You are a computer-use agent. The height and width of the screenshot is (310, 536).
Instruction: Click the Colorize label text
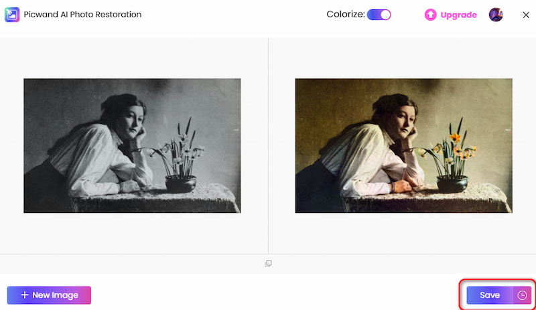pyautogui.click(x=346, y=14)
